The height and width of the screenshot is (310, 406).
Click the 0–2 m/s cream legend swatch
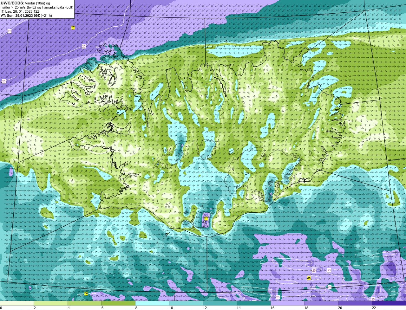(x=17, y=303)
